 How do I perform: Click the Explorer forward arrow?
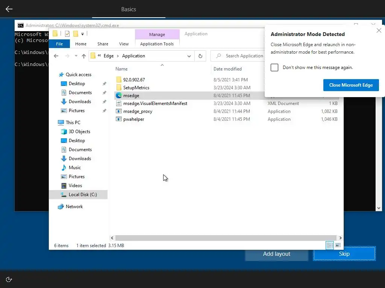click(67, 56)
